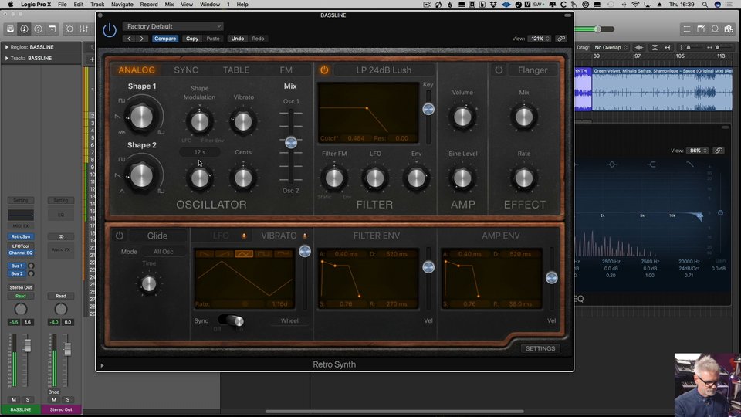Open the Navigate menu
The image size is (741, 417).
pyautogui.click(x=122, y=5)
